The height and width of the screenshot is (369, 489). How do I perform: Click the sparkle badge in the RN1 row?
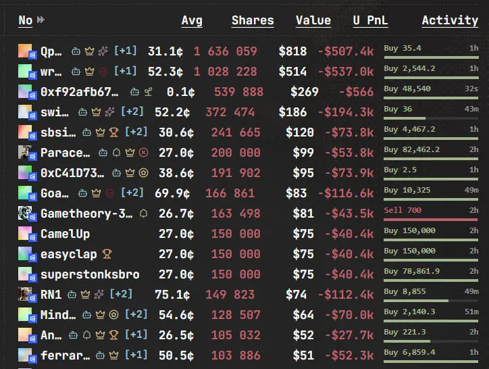pyautogui.click(x=99, y=294)
